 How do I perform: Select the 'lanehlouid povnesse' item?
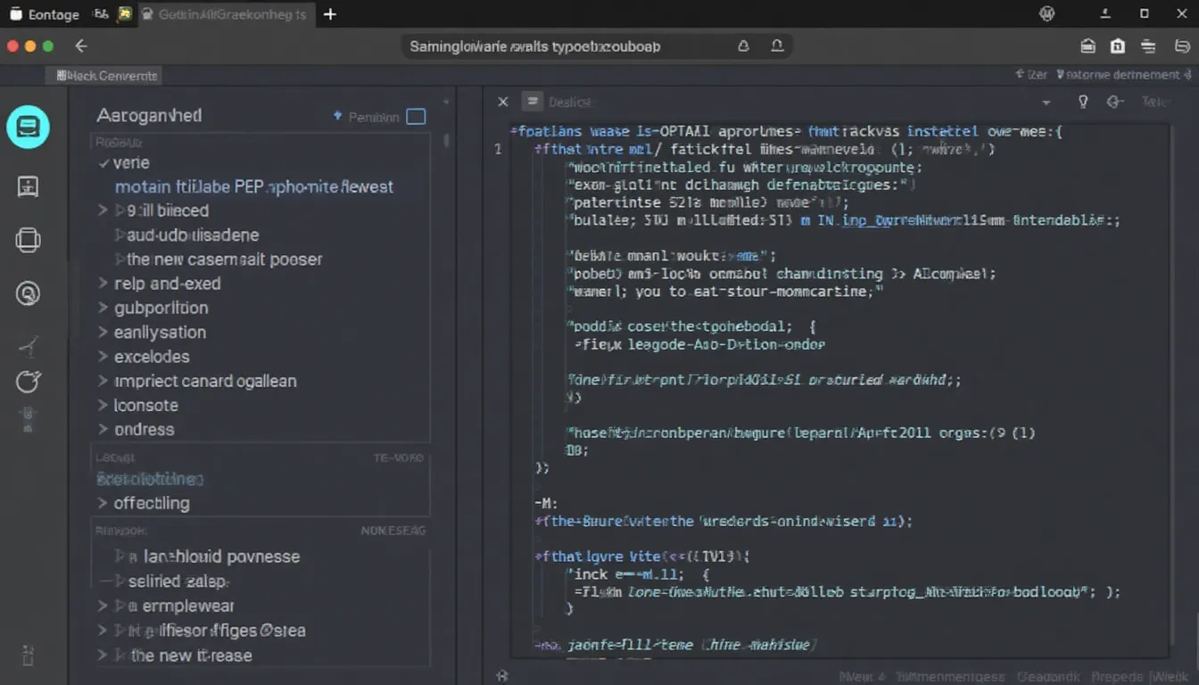click(221, 557)
